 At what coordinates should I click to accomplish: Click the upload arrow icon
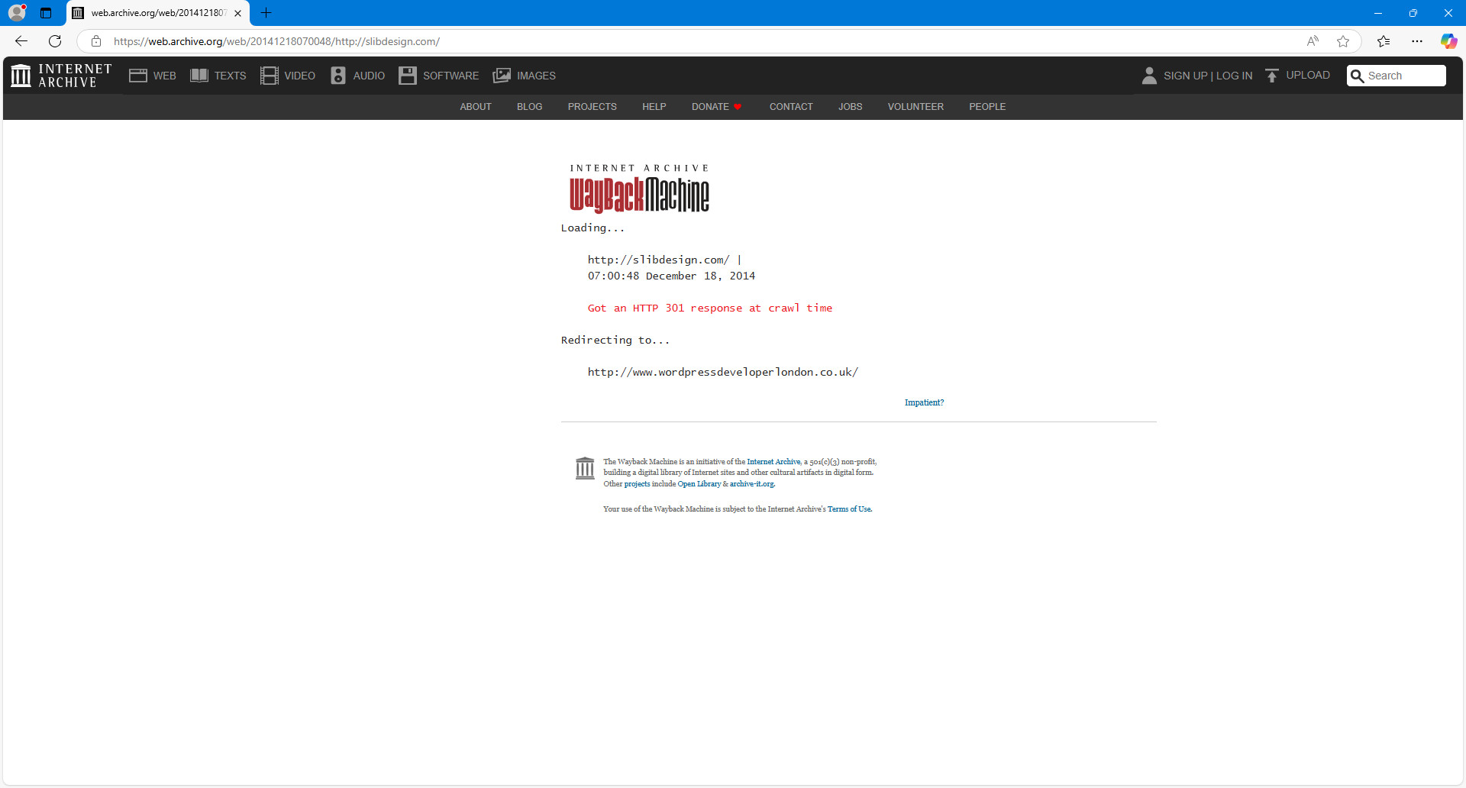pyautogui.click(x=1272, y=76)
